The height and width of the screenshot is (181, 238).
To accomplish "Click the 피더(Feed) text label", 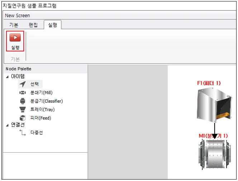I will [41, 118].
